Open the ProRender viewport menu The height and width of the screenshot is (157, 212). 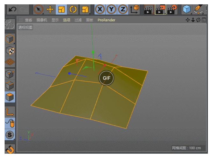click(106, 20)
